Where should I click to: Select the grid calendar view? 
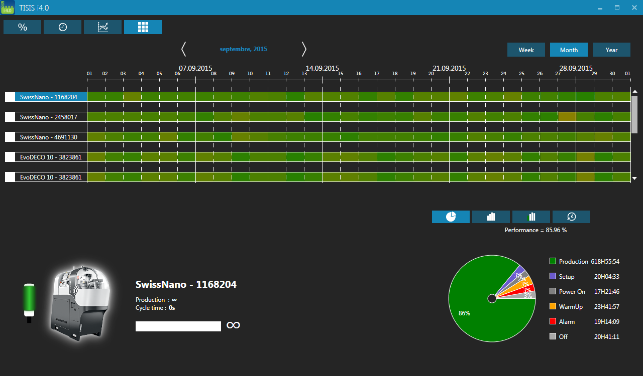pyautogui.click(x=143, y=27)
